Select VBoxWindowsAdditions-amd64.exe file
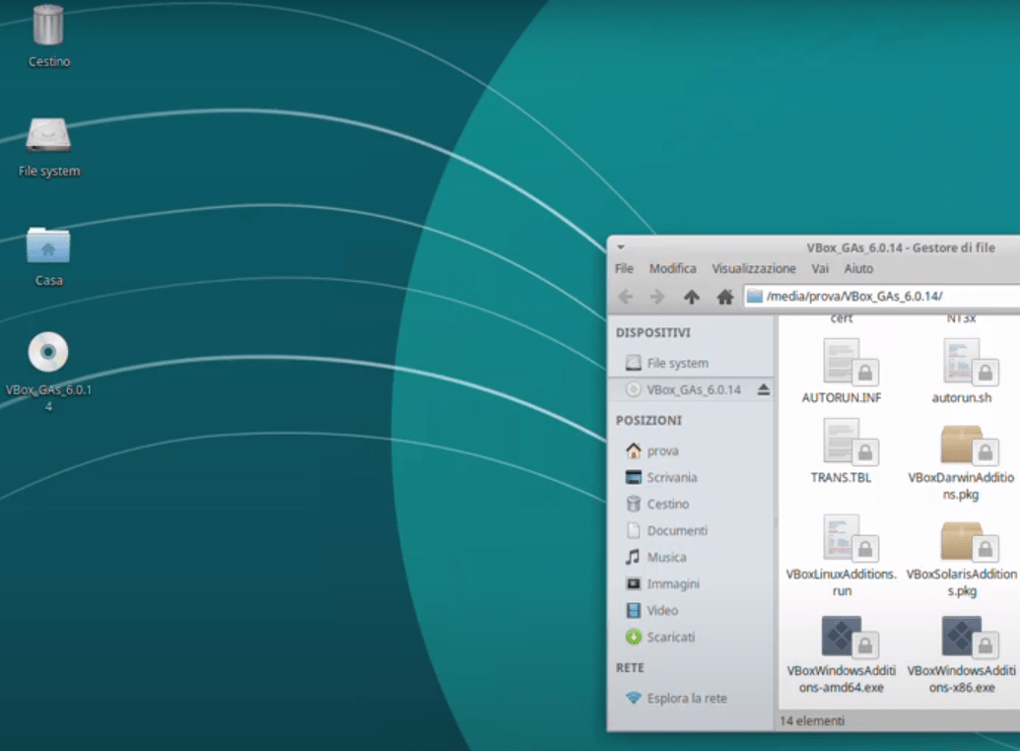1020x751 pixels. coord(842,638)
